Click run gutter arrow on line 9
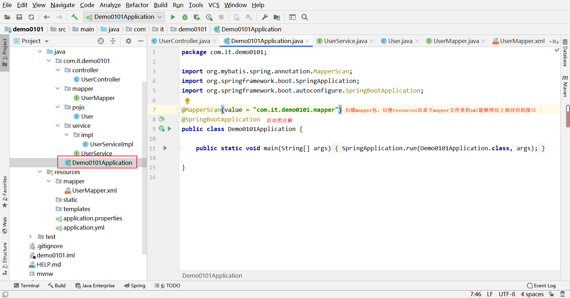570x298 pixels. (x=170, y=129)
